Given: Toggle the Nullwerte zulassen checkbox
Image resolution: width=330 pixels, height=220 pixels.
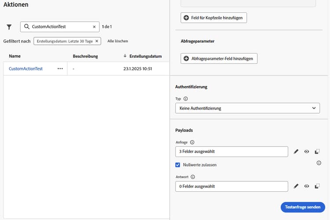Looking at the screenshot, I should pos(178,165).
